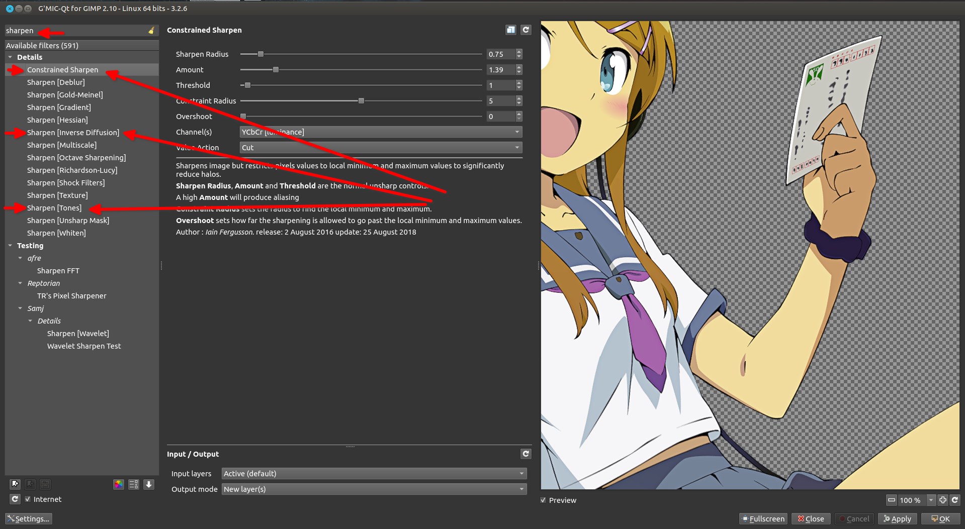Reset Constrained Sharpen parameters to defaults
The width and height of the screenshot is (965, 529).
coord(526,30)
